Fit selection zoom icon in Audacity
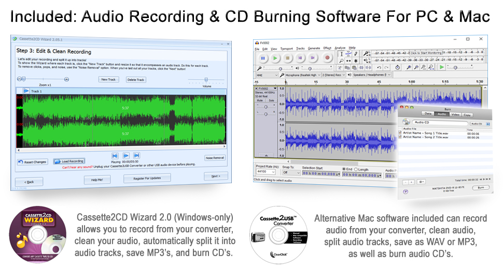 pos(424,67)
